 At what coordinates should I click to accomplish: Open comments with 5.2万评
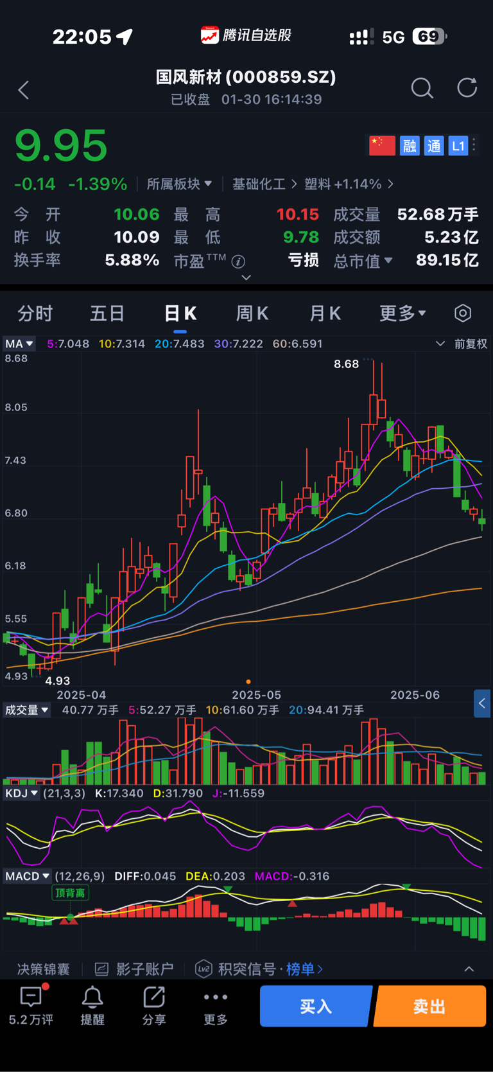coord(31,1006)
